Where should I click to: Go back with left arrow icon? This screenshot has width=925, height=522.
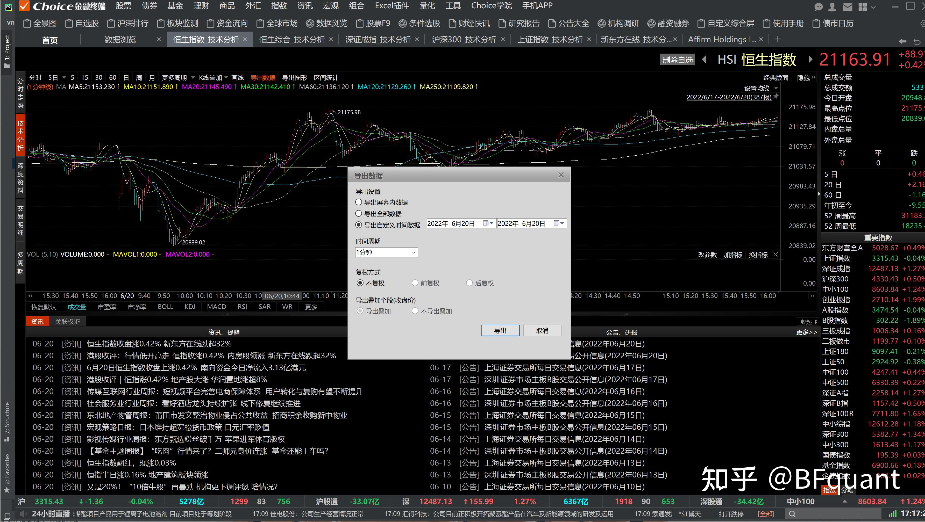point(902,41)
